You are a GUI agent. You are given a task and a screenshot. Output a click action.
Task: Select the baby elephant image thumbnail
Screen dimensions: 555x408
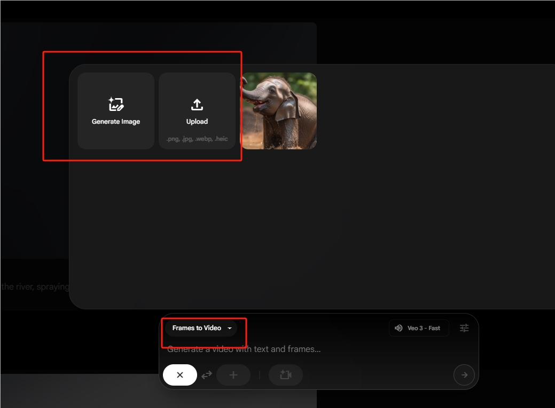(279, 111)
